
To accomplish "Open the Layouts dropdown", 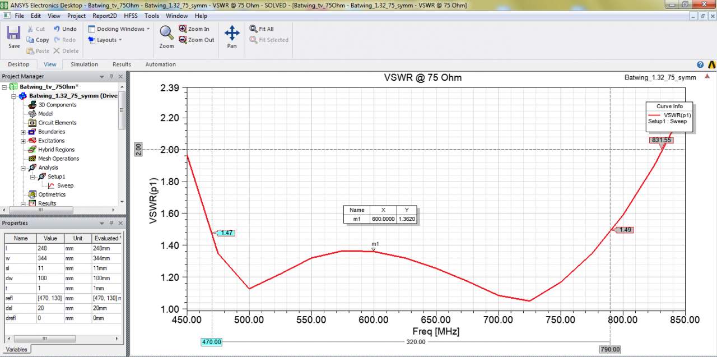I will 105,40.
